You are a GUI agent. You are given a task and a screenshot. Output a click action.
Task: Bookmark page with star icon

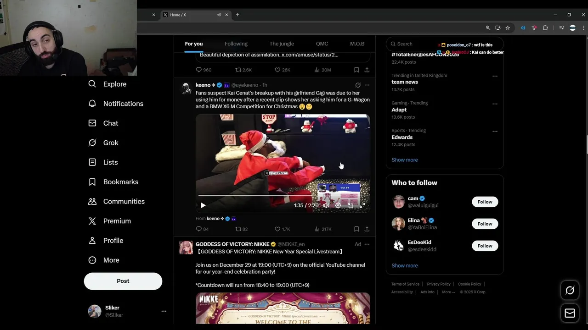[508, 28]
